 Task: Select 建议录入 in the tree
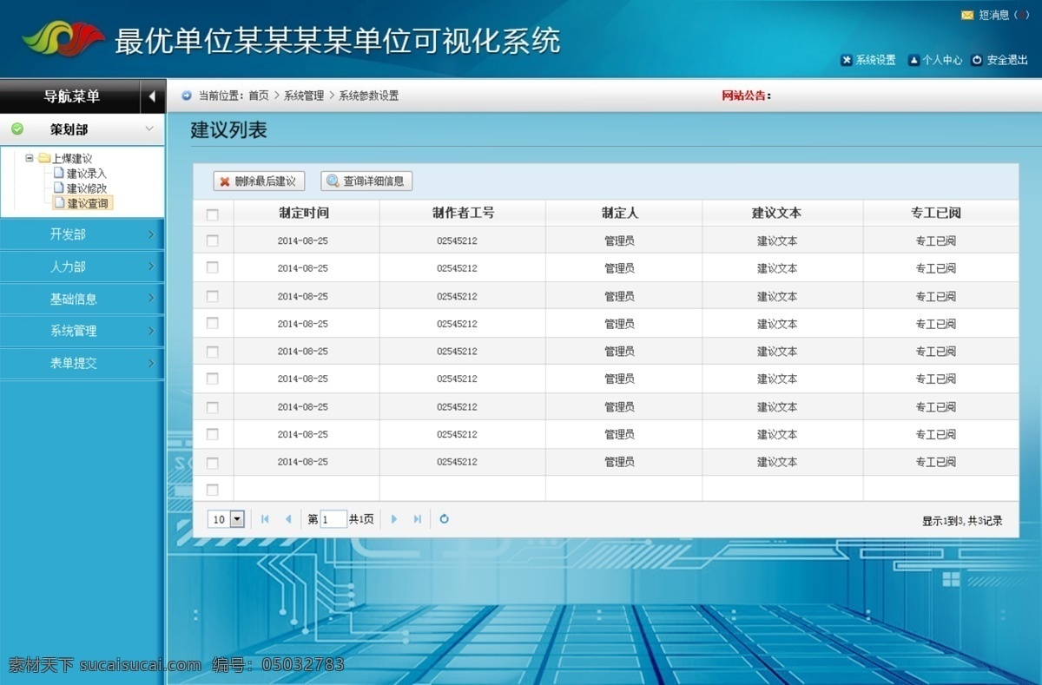(x=87, y=174)
